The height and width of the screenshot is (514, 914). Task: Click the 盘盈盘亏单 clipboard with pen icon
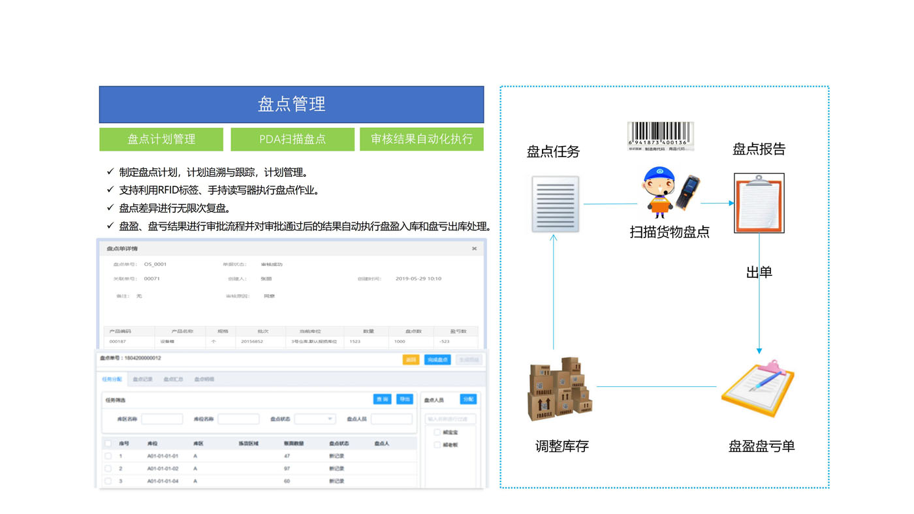coord(757,387)
